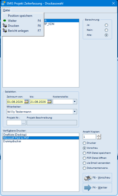Image resolution: width=118 pixels, height=196 pixels.
Task: Expand the Kostenstelle dropdown
Action: coord(75,101)
